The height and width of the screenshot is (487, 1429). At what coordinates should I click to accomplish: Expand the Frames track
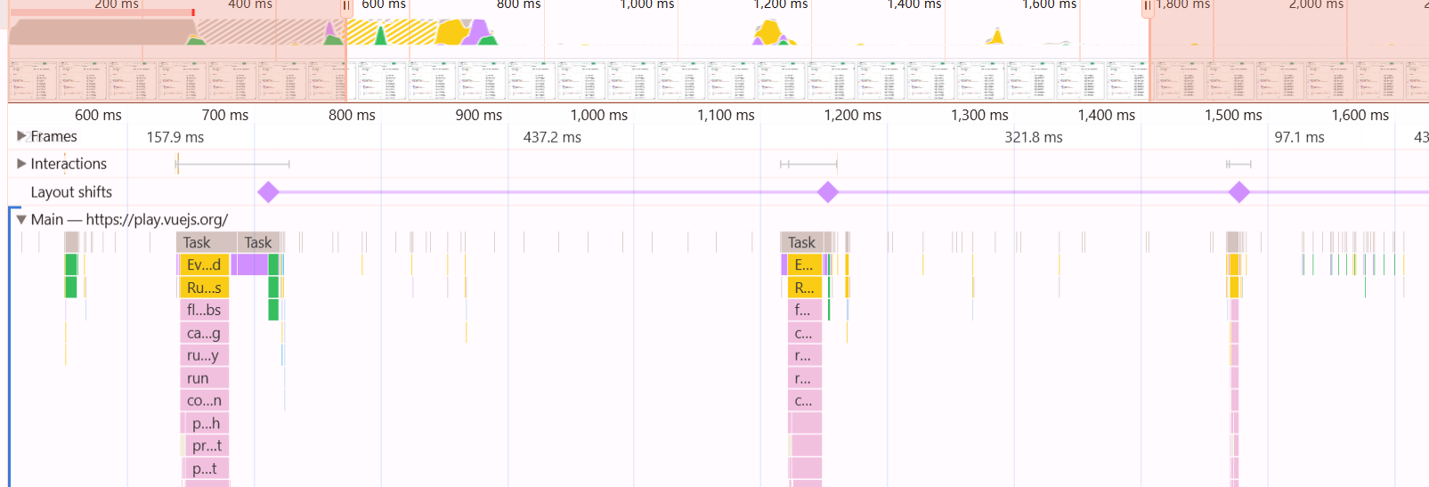[x=21, y=136]
